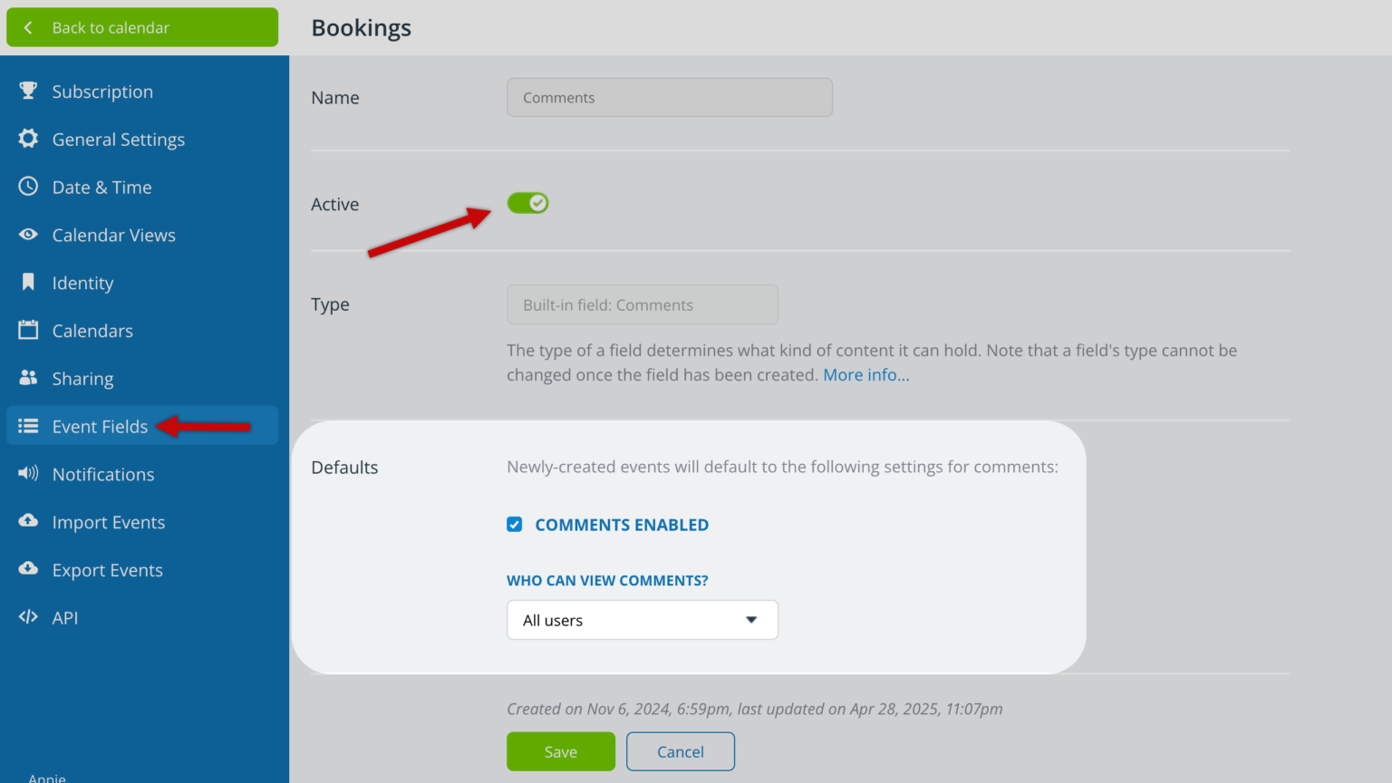Save the Comments field settings
This screenshot has width=1392, height=783.
click(x=560, y=751)
